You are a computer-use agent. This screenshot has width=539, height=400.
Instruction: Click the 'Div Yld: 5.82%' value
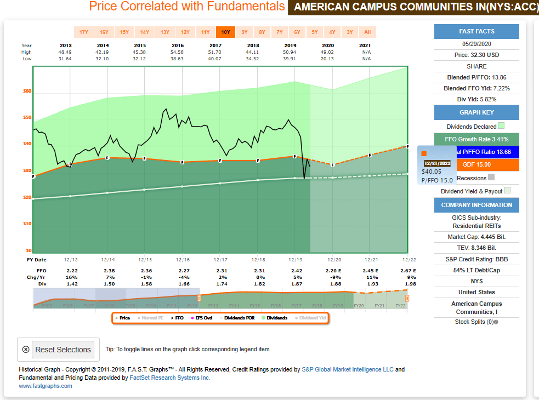pyautogui.click(x=476, y=99)
